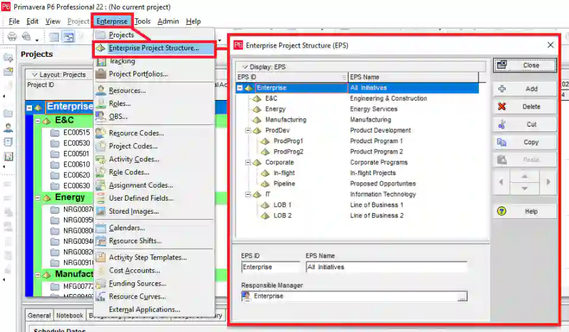Click the Responsible Manager browse ellipsis button
Image resolution: width=569 pixels, height=332 pixels.
click(462, 297)
